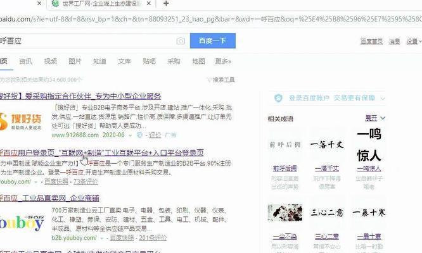422x253 pixels.
Task: Open 一落千丈 idiom link
Action: pyautogui.click(x=327, y=168)
